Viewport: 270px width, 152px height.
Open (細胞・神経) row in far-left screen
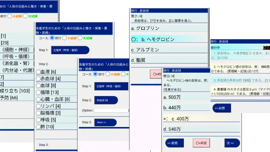pos(17,50)
